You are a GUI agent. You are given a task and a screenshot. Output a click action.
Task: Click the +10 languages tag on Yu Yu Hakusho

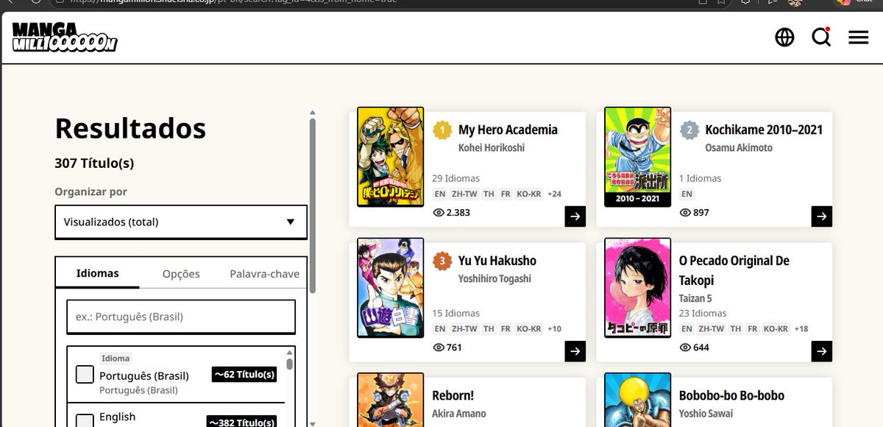point(555,329)
